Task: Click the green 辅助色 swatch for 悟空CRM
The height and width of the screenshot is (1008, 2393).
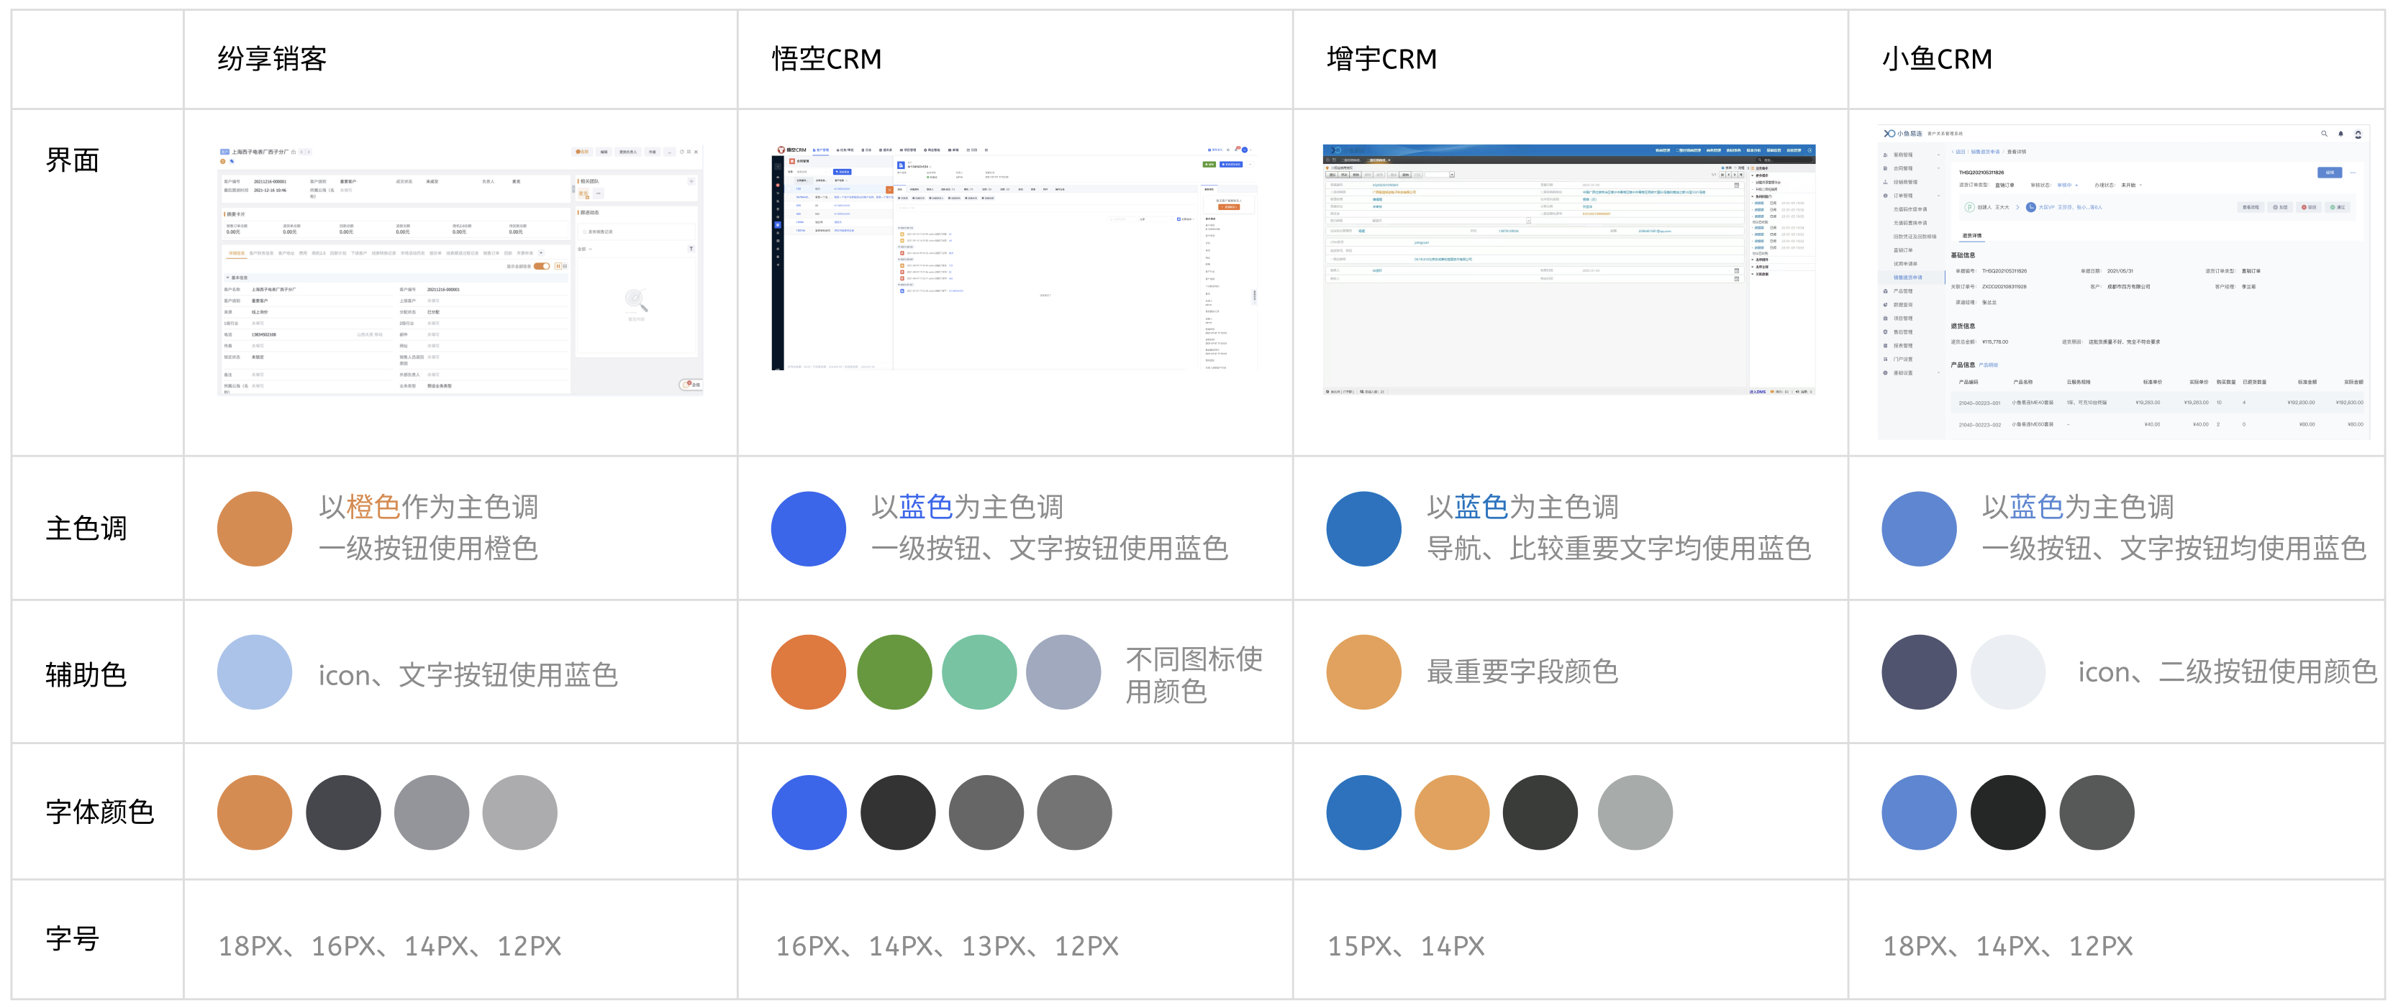Action: pos(894,672)
